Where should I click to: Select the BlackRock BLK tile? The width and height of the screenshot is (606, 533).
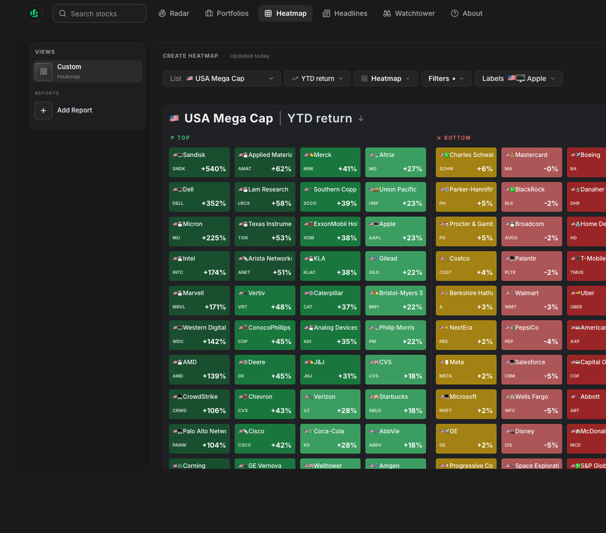(532, 196)
